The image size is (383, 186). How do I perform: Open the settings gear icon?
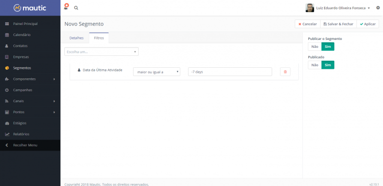378,8
